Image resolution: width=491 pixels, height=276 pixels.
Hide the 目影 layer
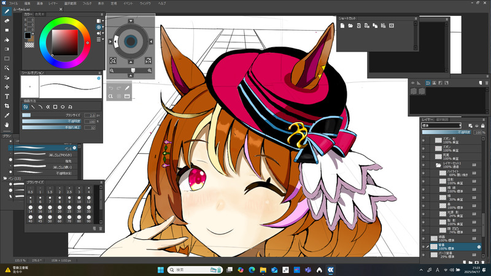coord(423,181)
